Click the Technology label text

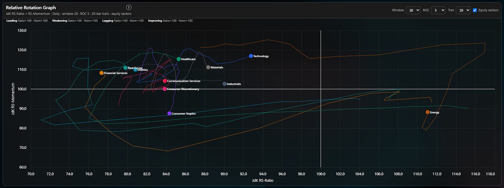click(x=261, y=56)
